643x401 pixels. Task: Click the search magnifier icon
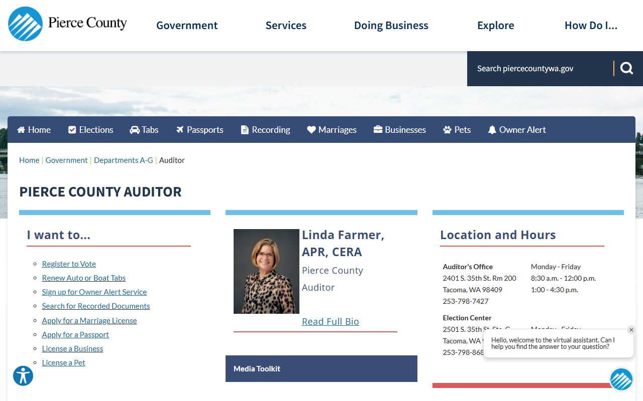point(626,68)
